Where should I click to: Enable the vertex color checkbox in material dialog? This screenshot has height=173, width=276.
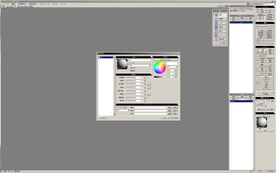(x=129, y=68)
